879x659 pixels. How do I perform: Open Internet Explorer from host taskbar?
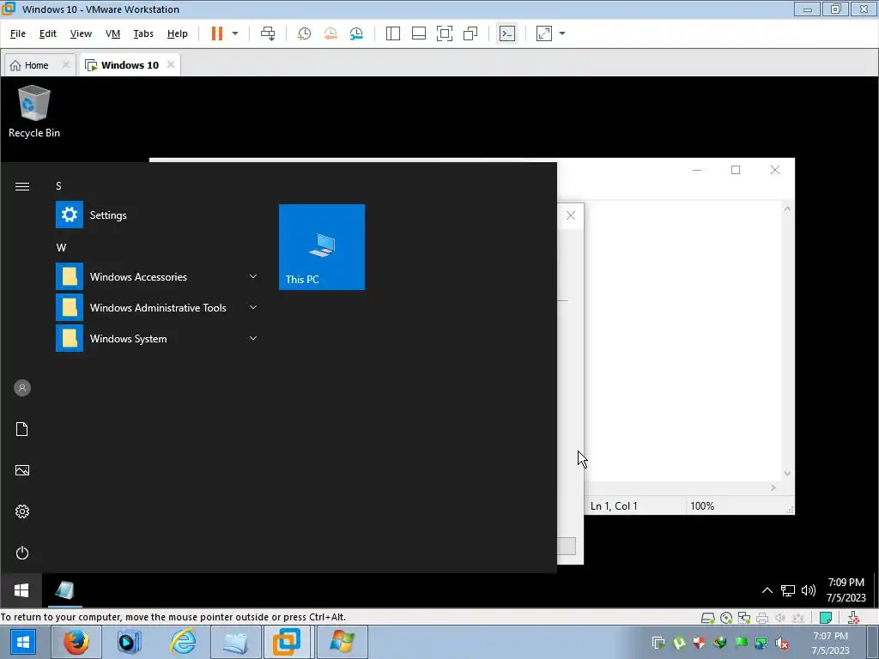[x=183, y=642]
